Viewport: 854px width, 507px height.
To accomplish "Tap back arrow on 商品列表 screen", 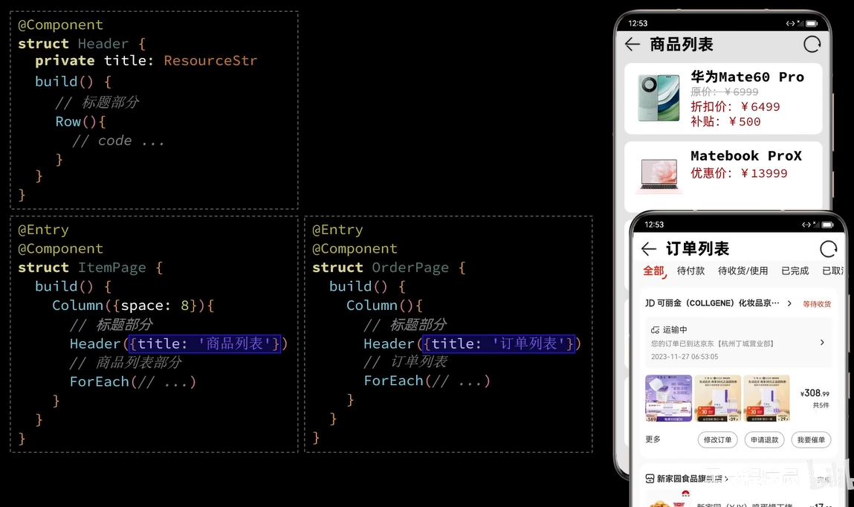I will (x=633, y=45).
